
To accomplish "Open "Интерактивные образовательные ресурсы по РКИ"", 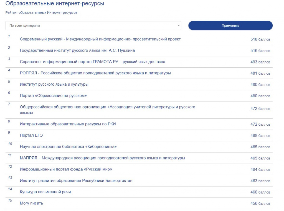I will click(x=68, y=124).
